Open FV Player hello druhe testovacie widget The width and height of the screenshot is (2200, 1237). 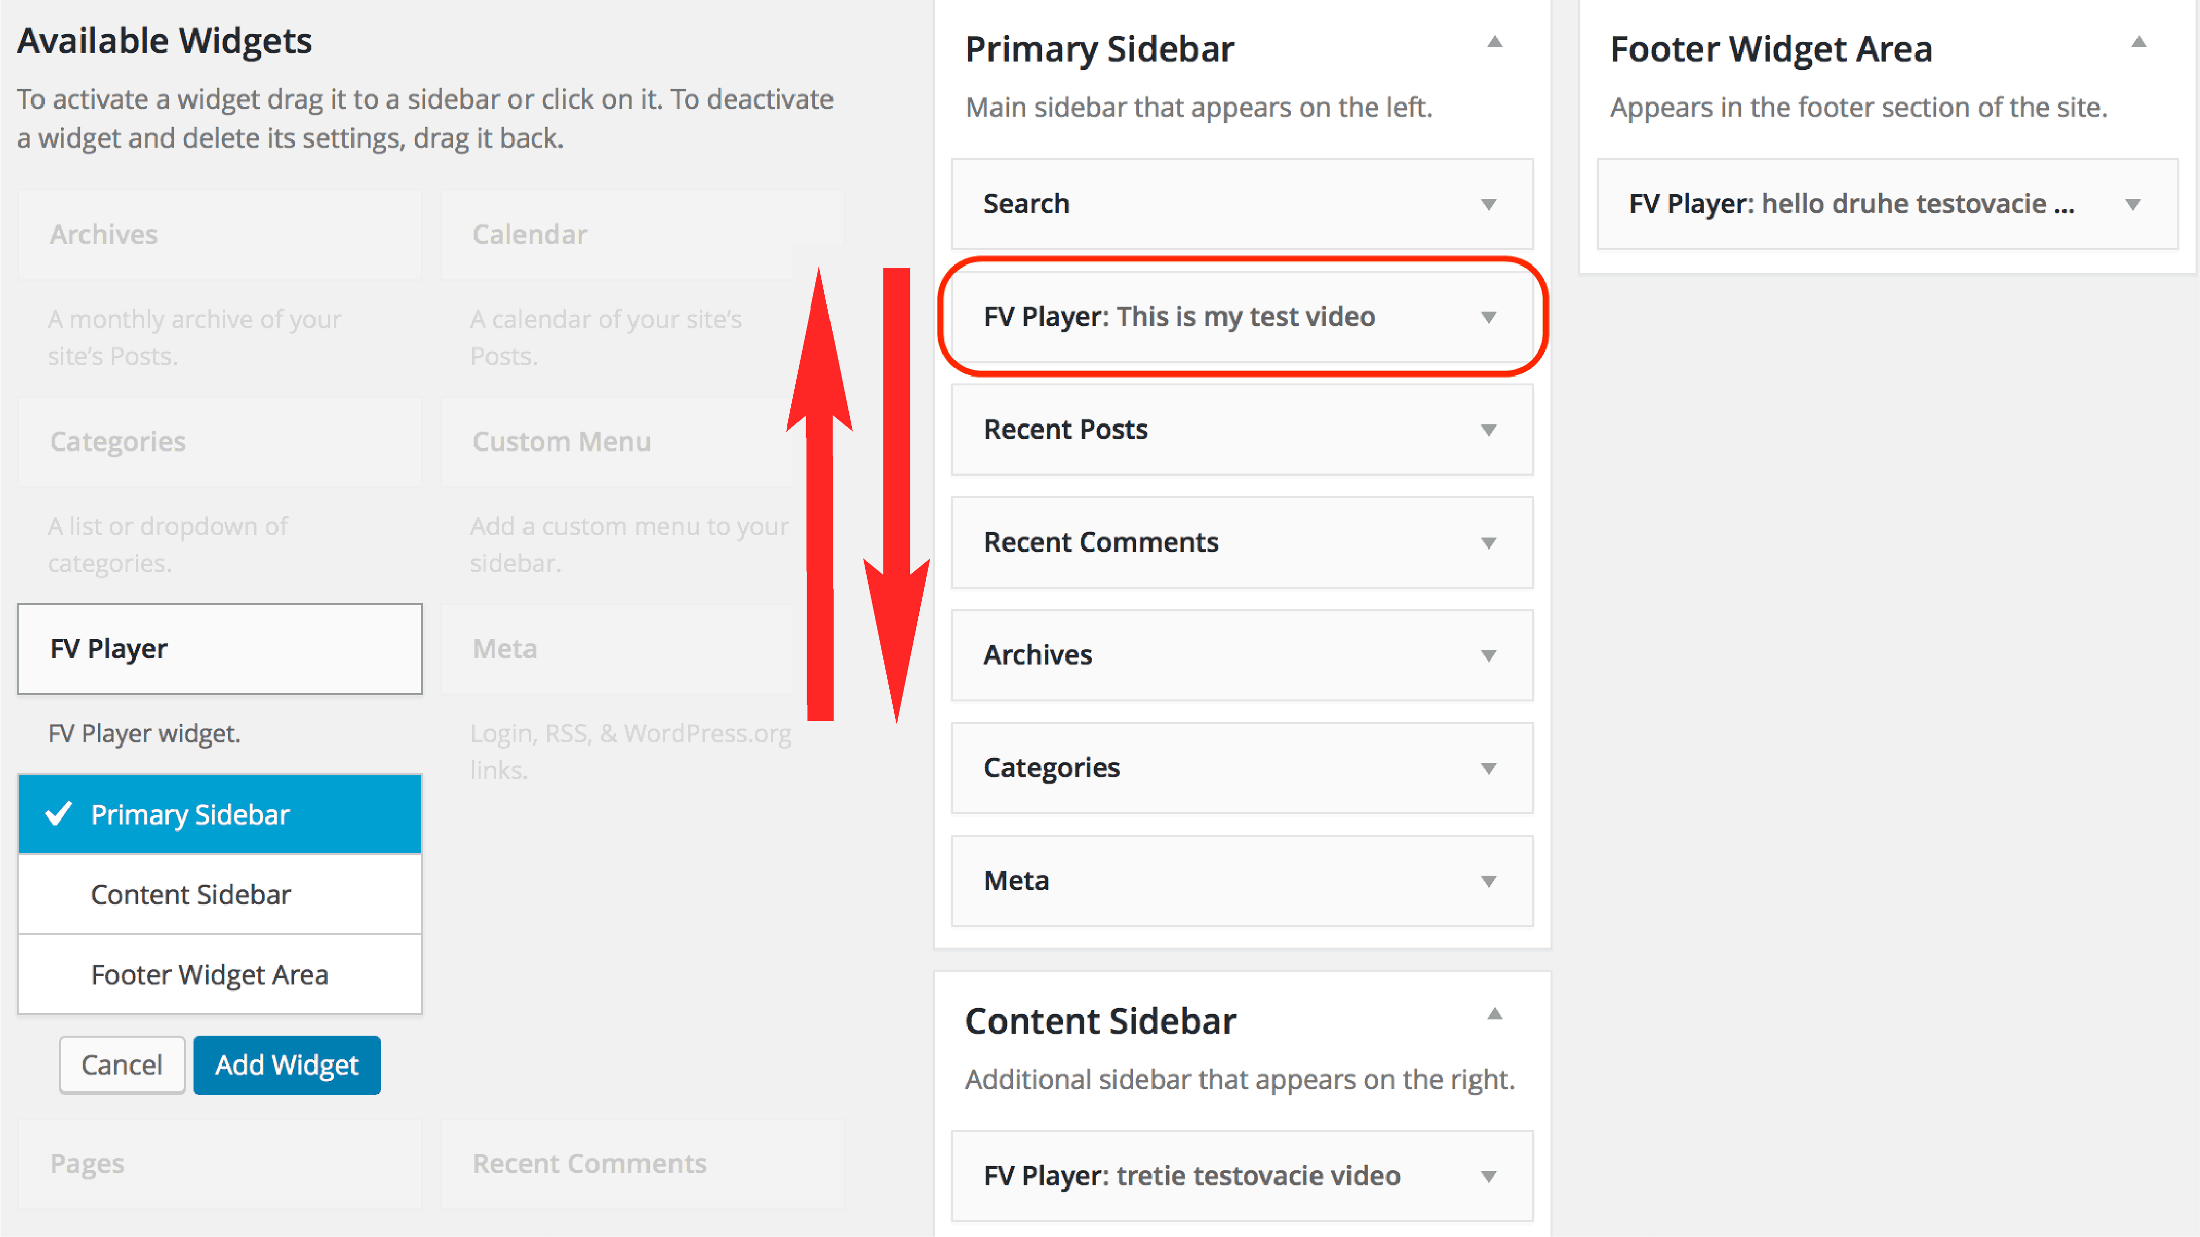pos(2133,204)
